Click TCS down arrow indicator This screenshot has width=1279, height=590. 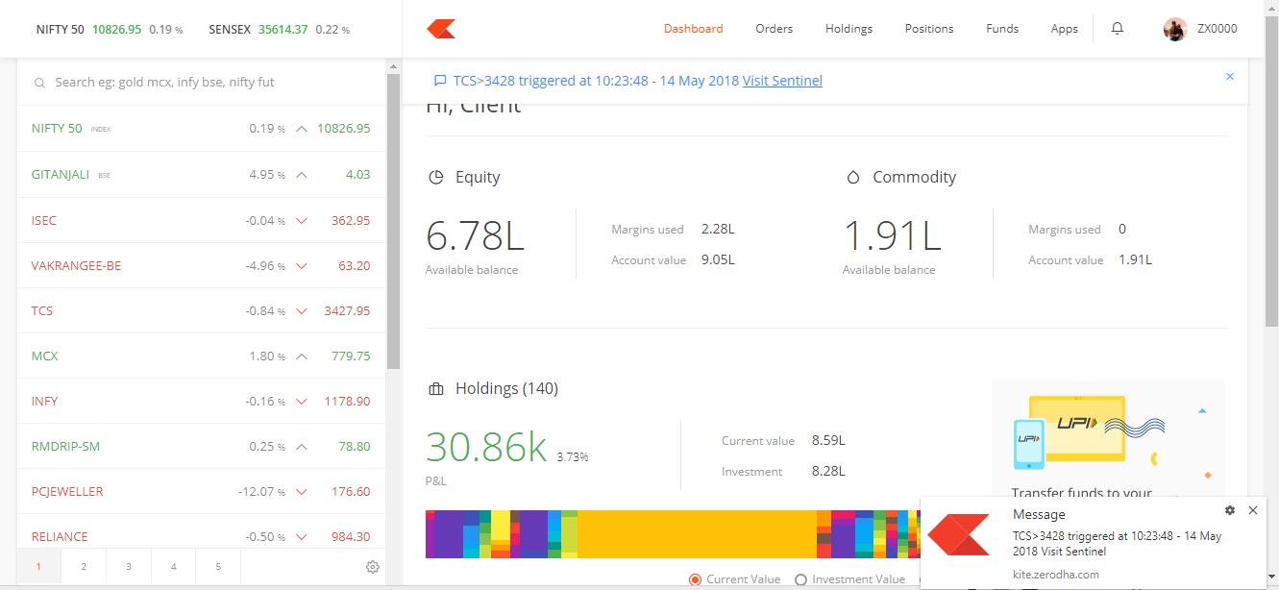point(302,311)
